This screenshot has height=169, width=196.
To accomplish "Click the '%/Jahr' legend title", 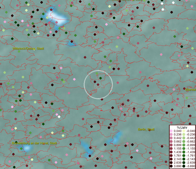I will (182, 127).
